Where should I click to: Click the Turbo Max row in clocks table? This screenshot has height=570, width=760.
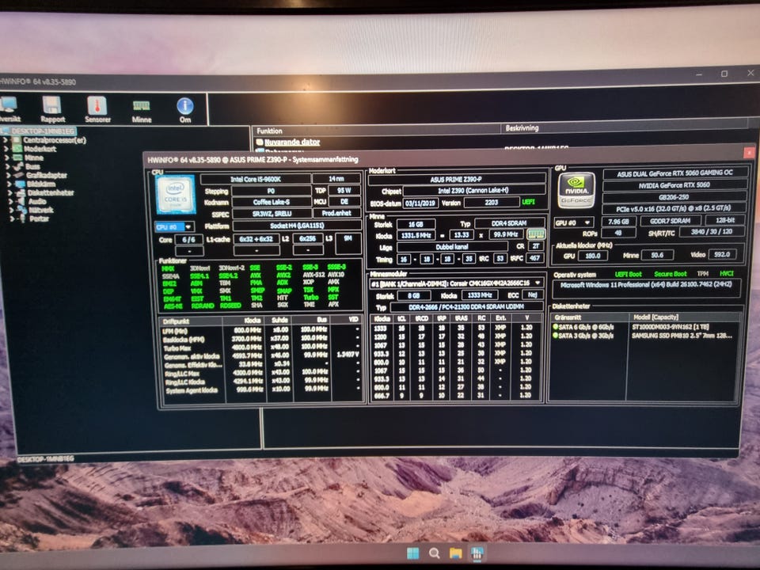click(x=262, y=347)
